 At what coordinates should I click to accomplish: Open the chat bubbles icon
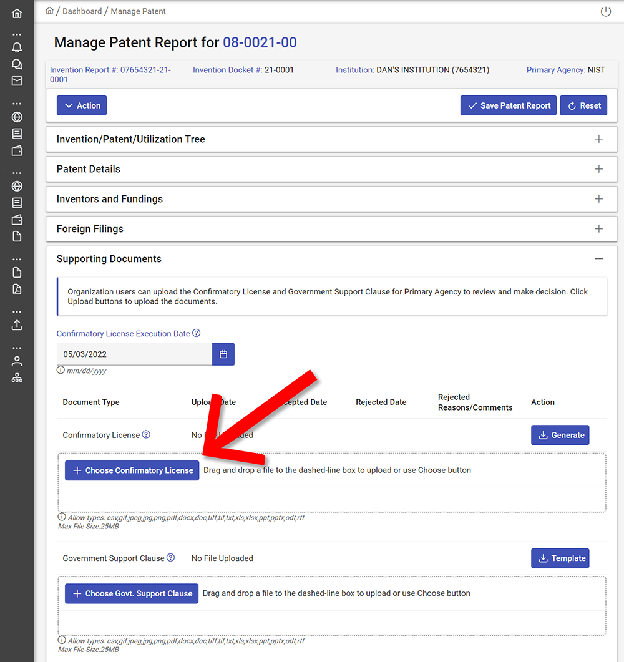coord(17,64)
